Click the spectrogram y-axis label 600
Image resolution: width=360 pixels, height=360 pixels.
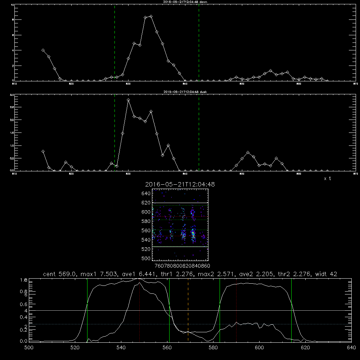pos(146,212)
